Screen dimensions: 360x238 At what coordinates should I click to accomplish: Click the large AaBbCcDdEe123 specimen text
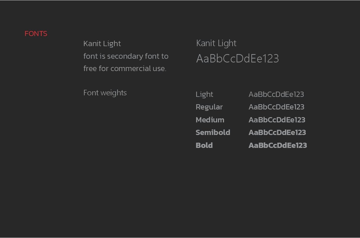[x=238, y=59]
